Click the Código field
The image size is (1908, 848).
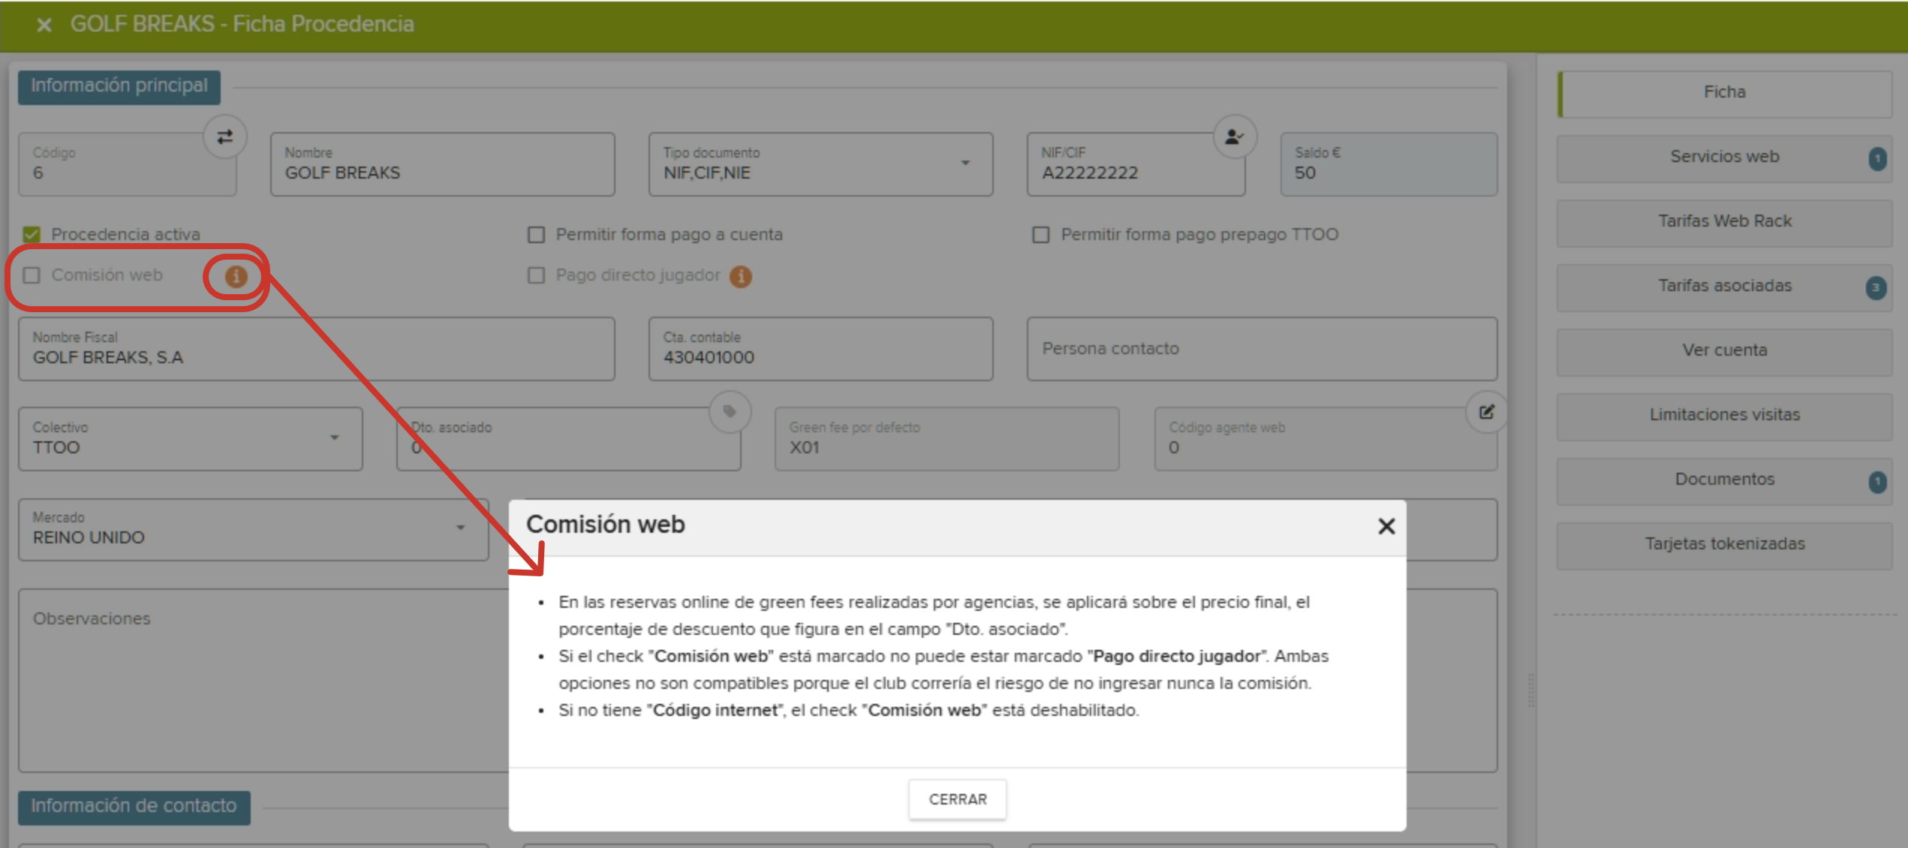coord(128,164)
